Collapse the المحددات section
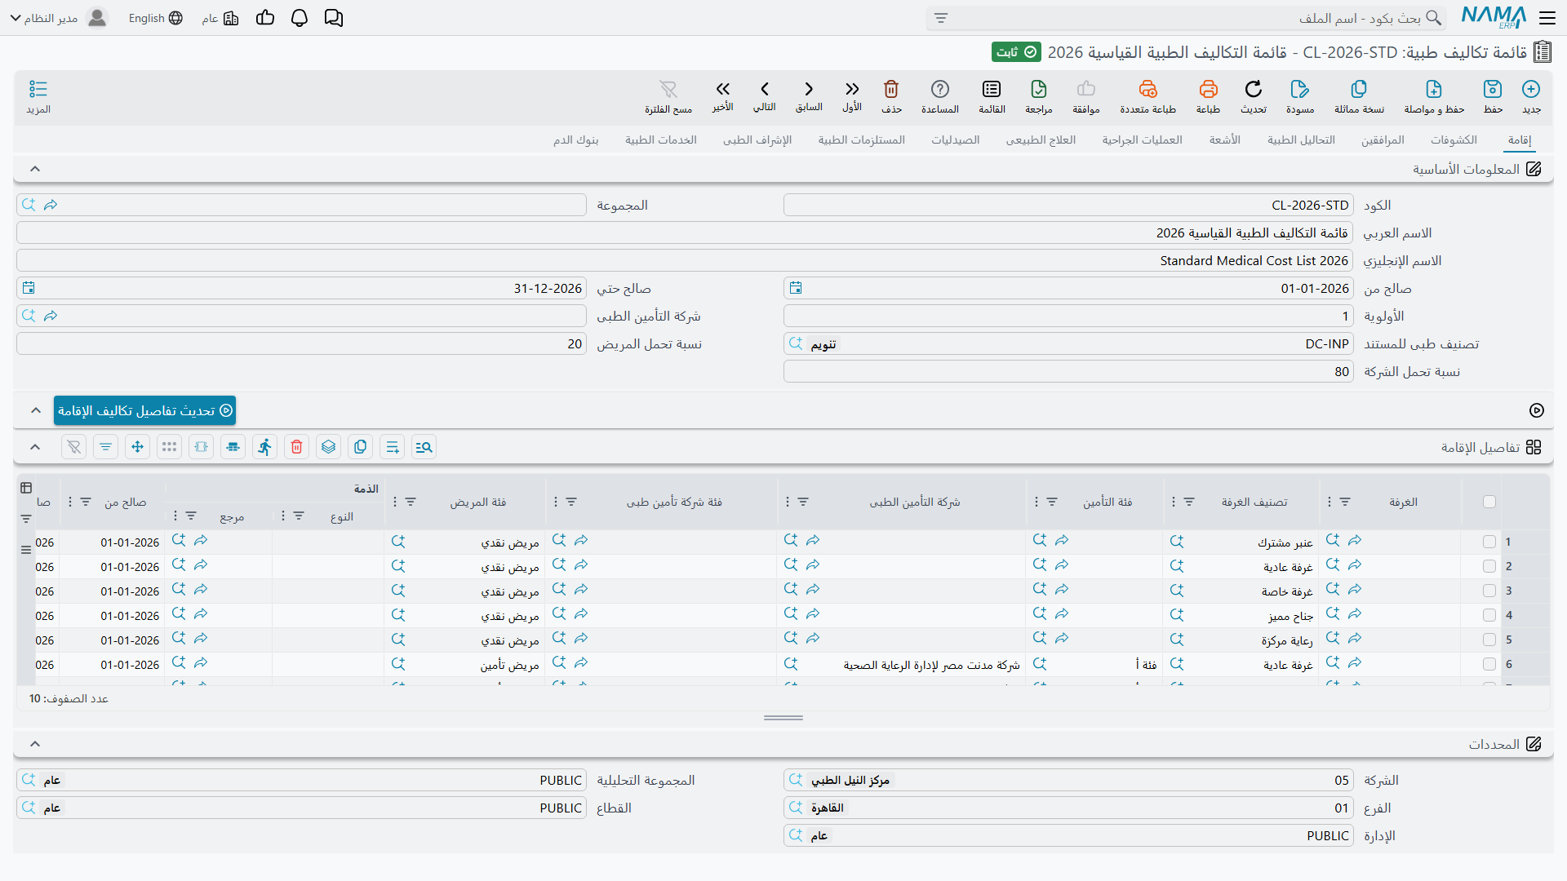Viewport: 1567px width, 881px height. pos(35,744)
